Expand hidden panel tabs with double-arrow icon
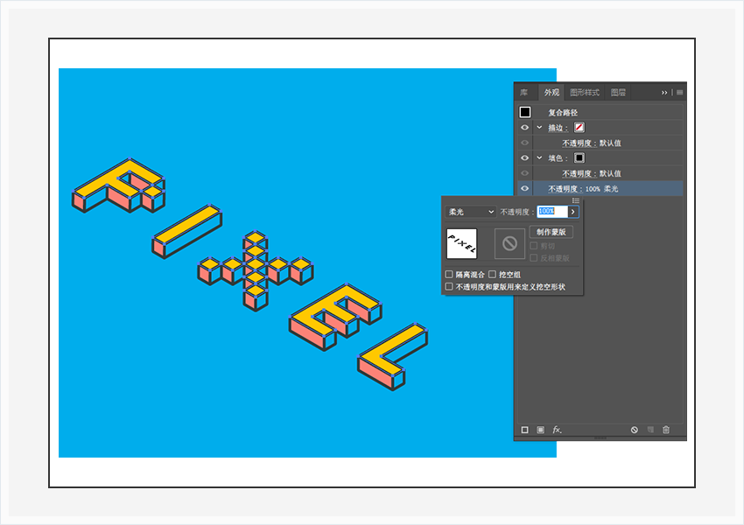Viewport: 744px width, 525px height. (664, 93)
